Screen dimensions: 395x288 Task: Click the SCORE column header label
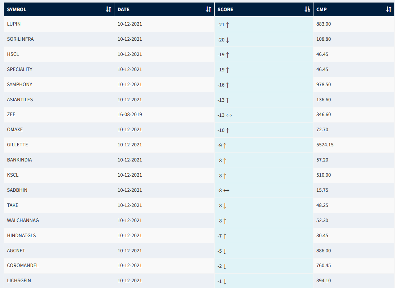(225, 10)
